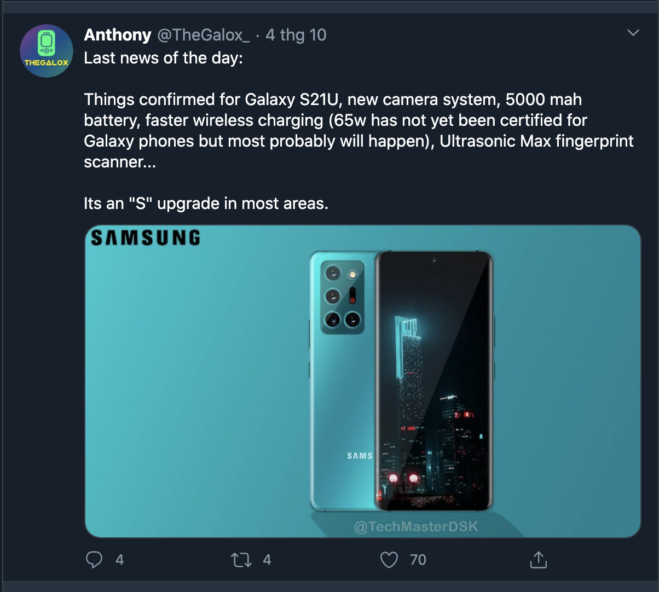Click the SAMSUNG logo in the image
Image resolution: width=659 pixels, height=592 pixels.
pyautogui.click(x=146, y=238)
